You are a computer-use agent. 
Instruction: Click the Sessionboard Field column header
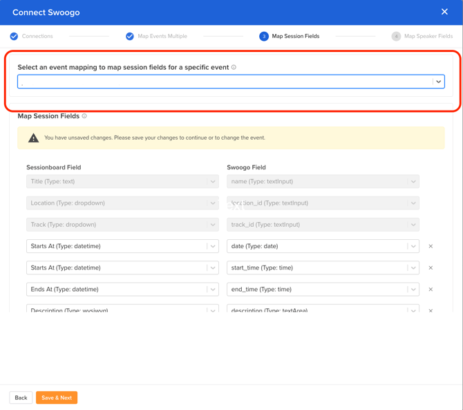tap(54, 167)
